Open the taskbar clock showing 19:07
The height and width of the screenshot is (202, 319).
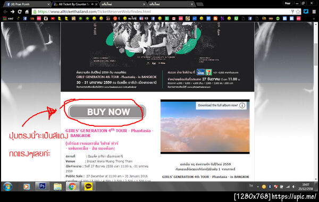[x=305, y=187]
